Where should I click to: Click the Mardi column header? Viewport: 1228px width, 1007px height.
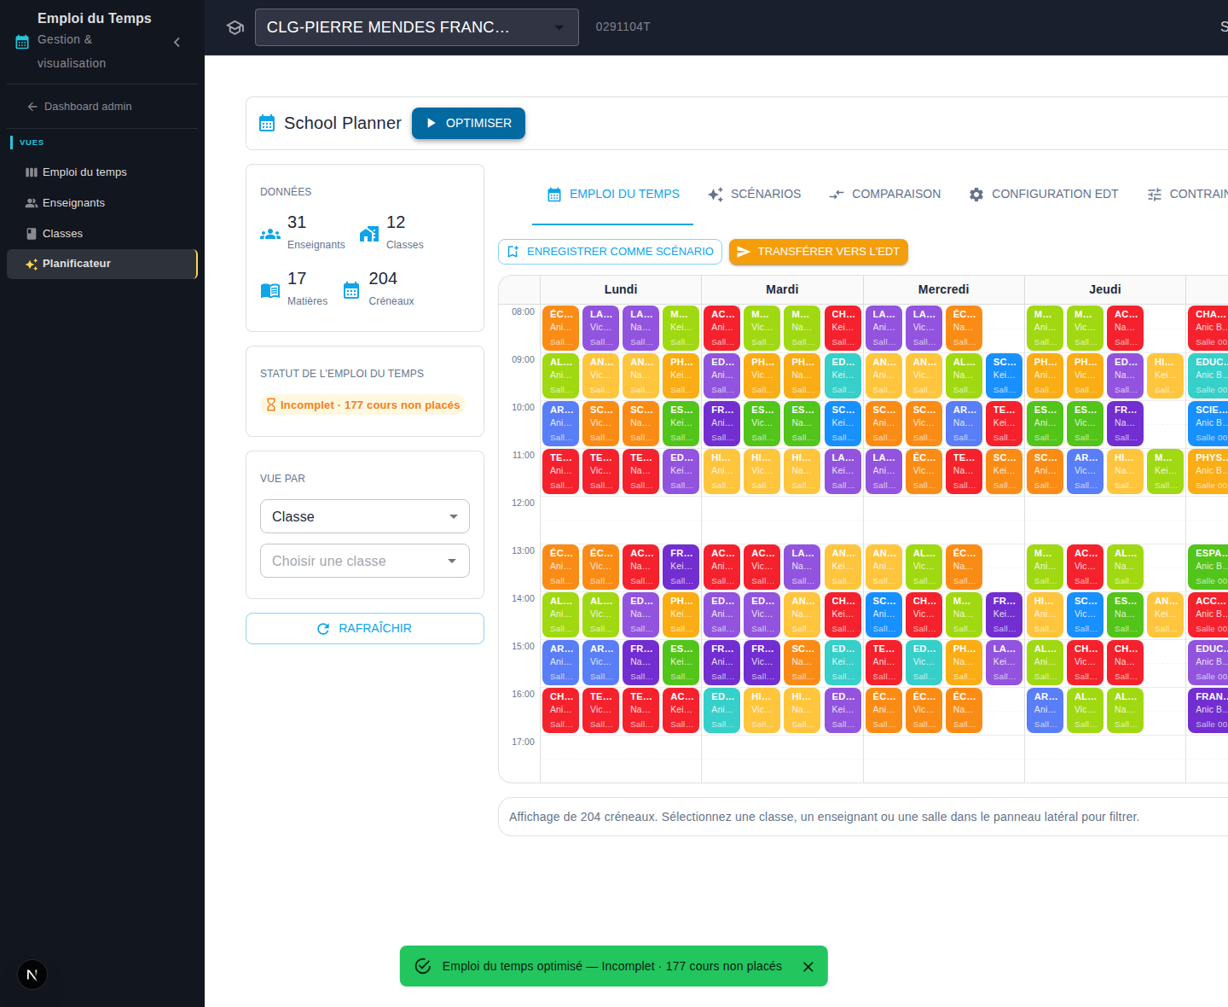click(x=782, y=289)
